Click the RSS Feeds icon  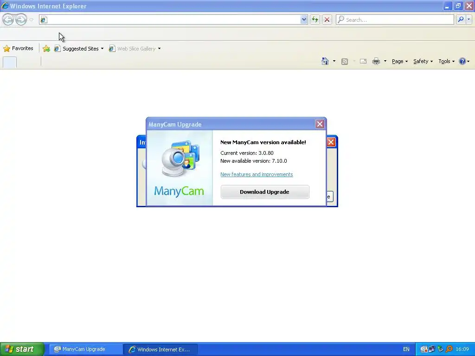pyautogui.click(x=345, y=62)
